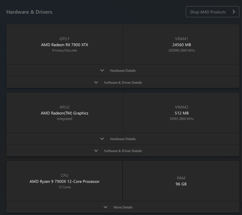This screenshot has width=242, height=215.
Task: Select the 96 GB value
Action: tap(181, 184)
